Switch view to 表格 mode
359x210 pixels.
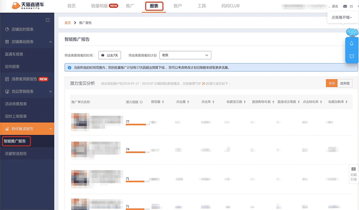click(x=332, y=83)
